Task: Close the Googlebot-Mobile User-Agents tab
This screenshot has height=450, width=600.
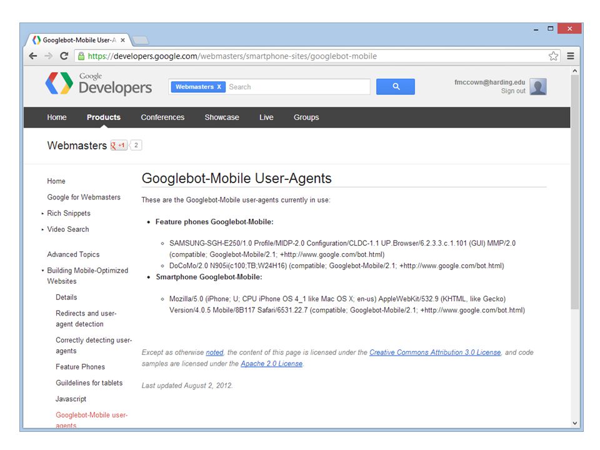Action: point(122,40)
